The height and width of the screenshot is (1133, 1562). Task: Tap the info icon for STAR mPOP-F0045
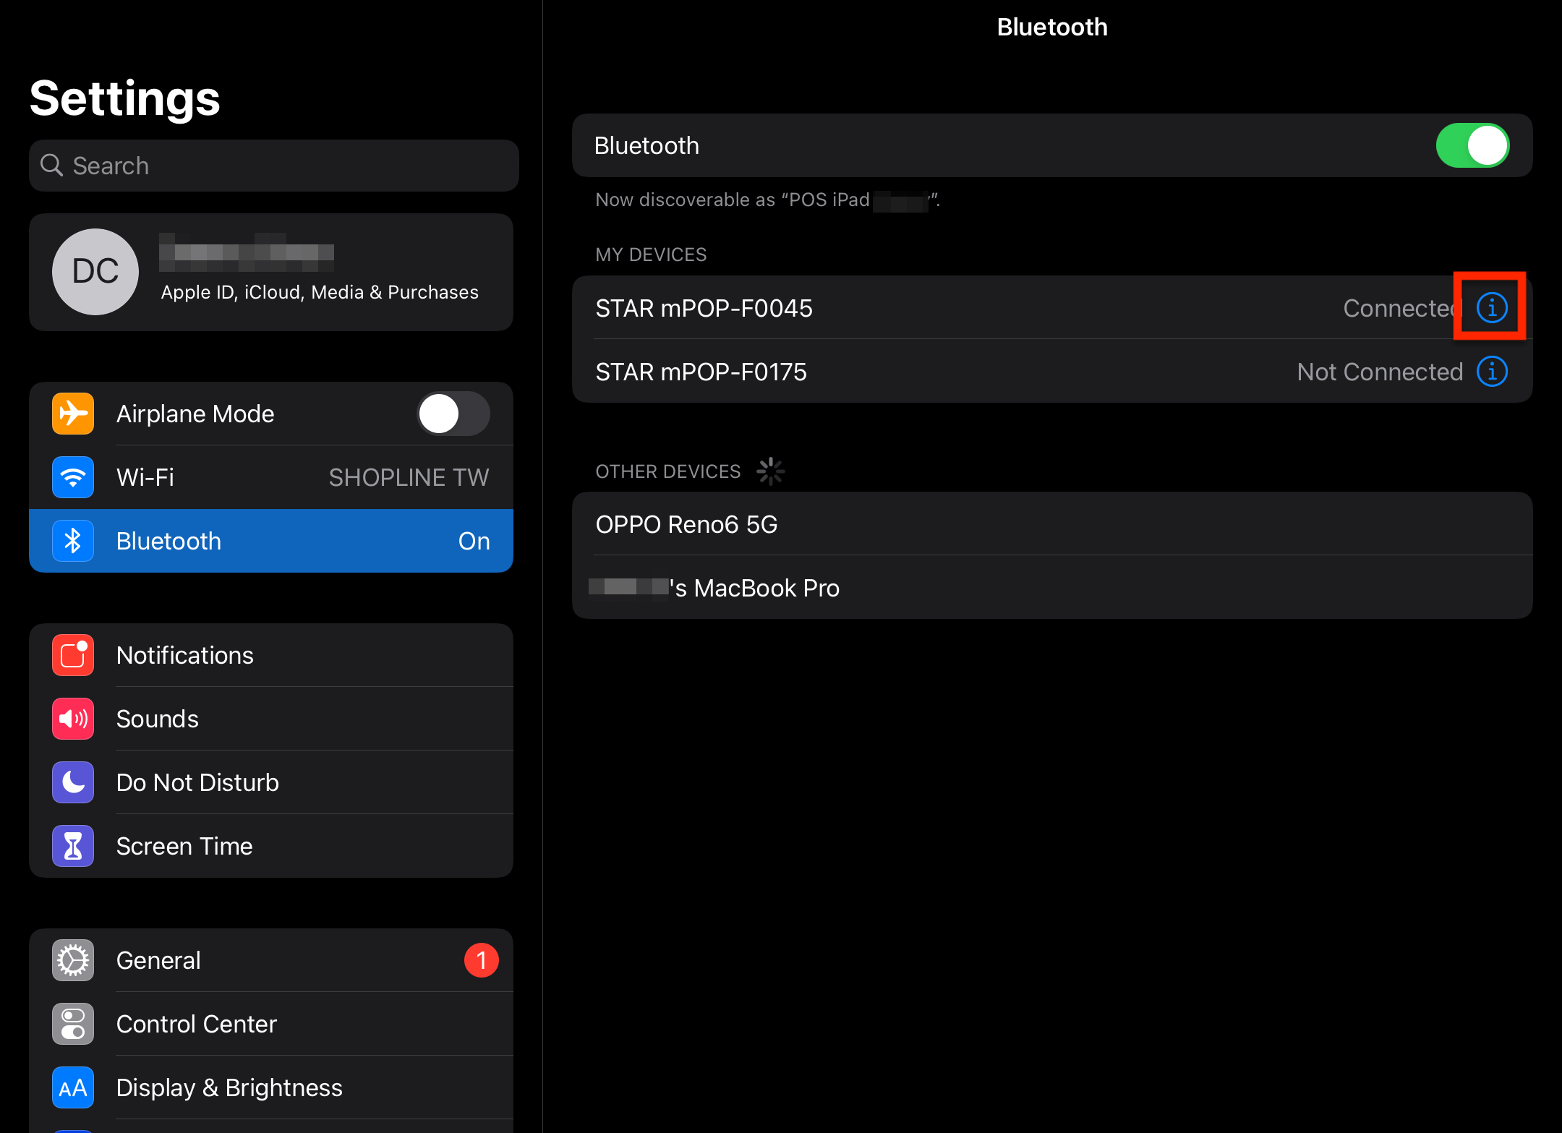(x=1491, y=308)
